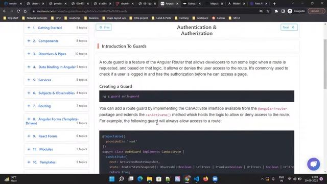Screen dimensions: 327x184
Task: Click the ENG IN language indicator
Action: click(x=282, y=179)
